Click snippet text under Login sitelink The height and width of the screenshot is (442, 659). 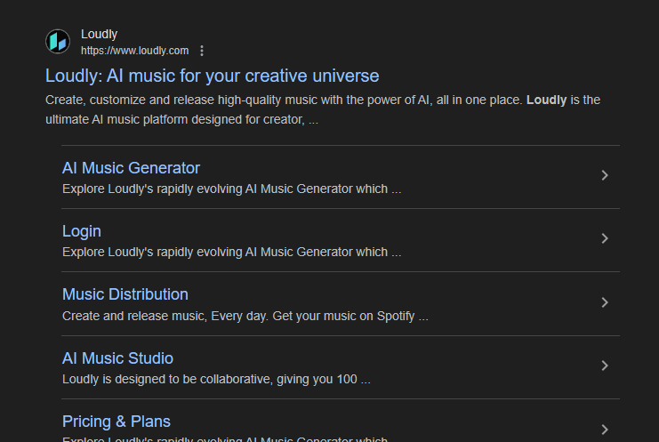231,252
